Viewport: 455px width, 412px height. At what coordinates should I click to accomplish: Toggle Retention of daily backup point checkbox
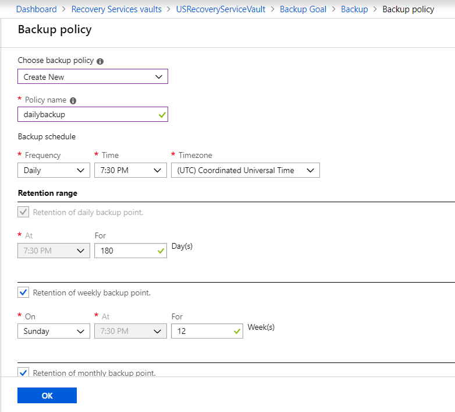click(23, 212)
